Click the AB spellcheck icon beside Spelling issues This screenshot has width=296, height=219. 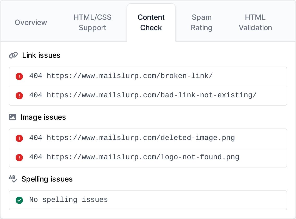(13, 179)
